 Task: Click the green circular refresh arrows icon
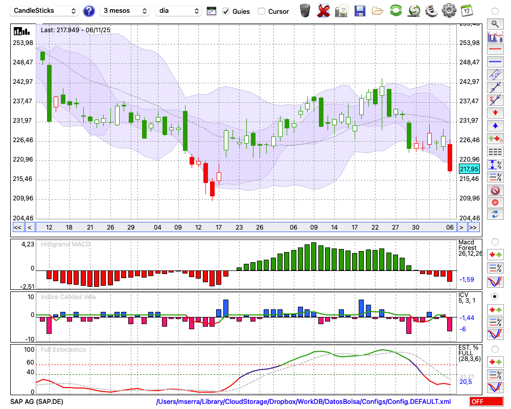396,11
